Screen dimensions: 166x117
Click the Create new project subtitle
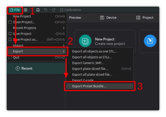(x=110, y=44)
